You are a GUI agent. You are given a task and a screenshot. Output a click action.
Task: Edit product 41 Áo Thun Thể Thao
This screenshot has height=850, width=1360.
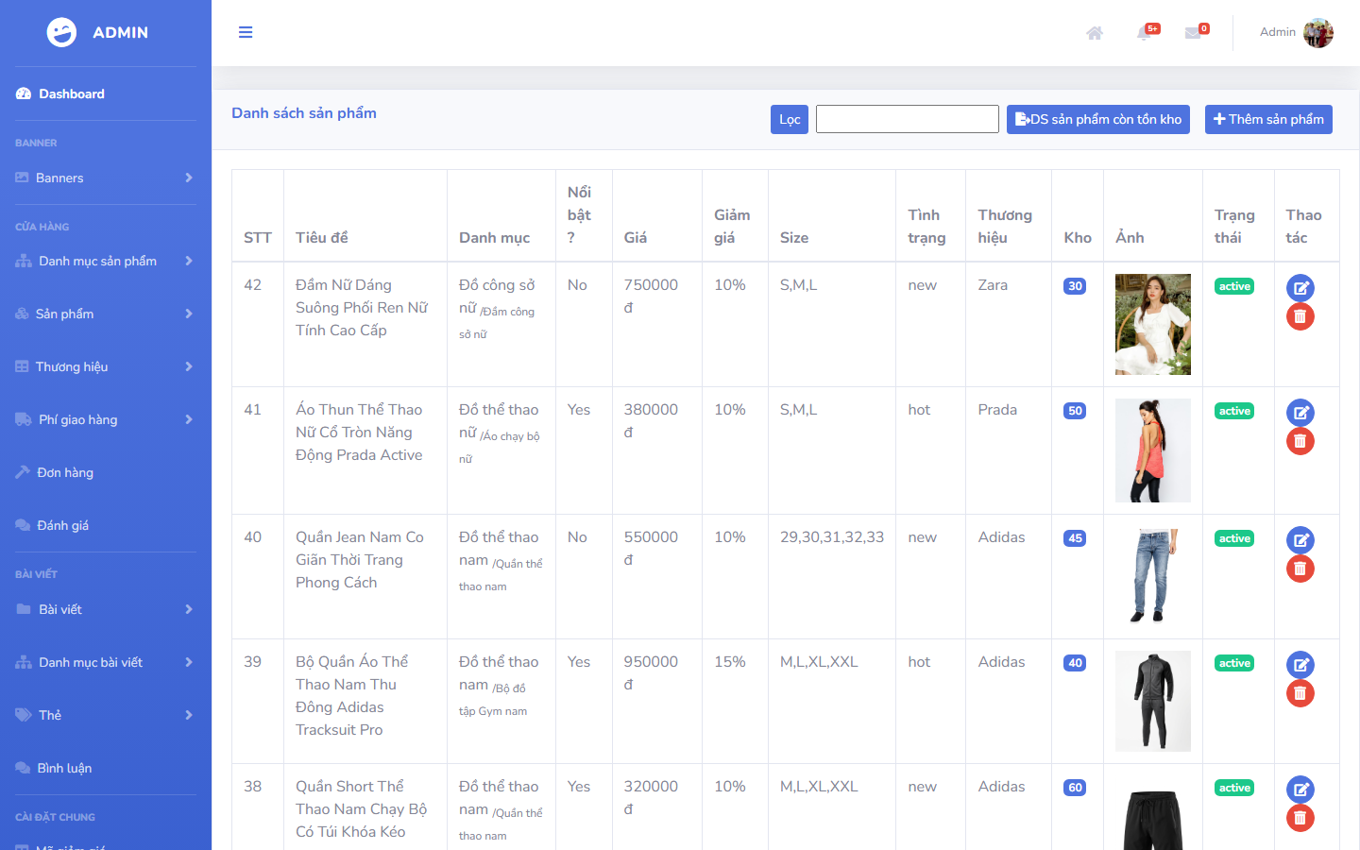click(1300, 413)
